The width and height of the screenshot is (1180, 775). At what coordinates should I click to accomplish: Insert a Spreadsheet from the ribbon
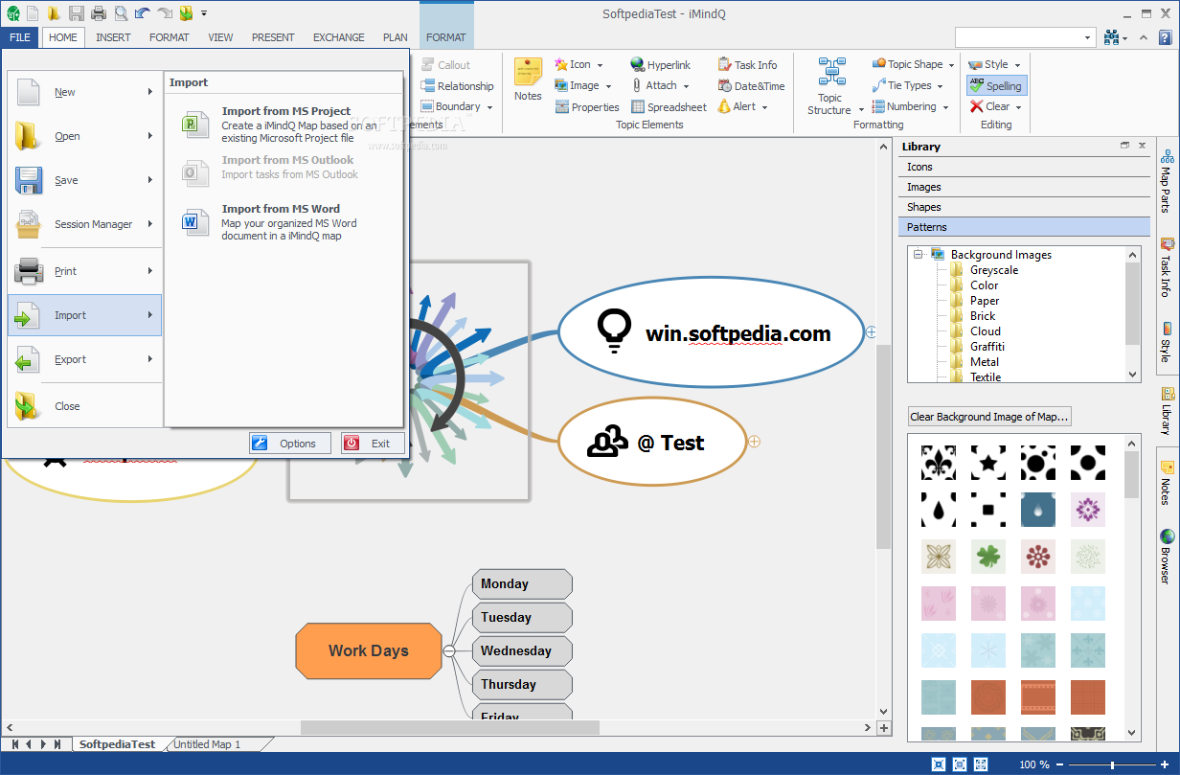[x=669, y=107]
